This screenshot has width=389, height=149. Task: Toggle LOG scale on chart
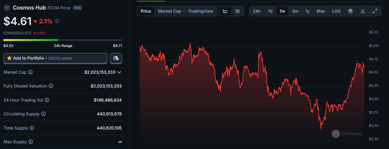(x=336, y=11)
